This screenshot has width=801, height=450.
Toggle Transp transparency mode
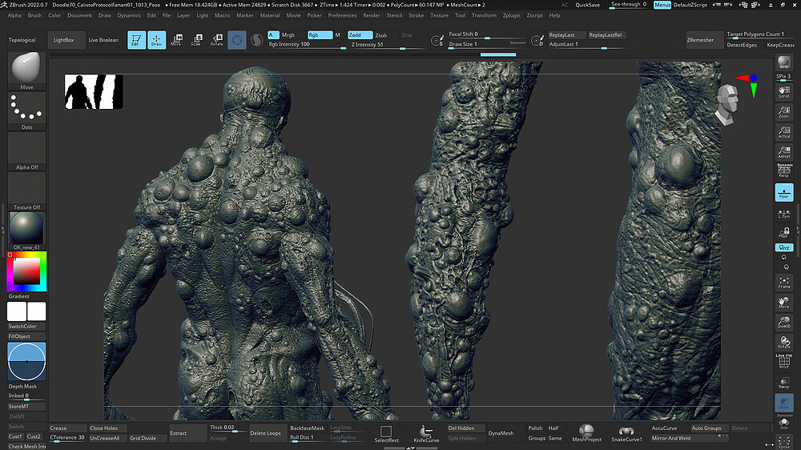point(784,383)
